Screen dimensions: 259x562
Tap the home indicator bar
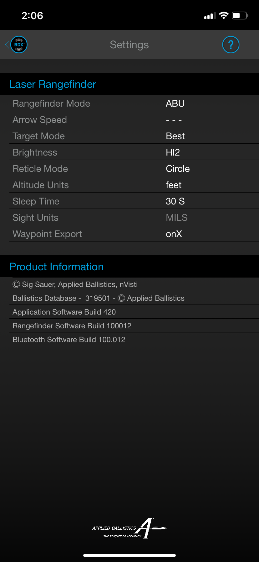[x=129, y=555]
